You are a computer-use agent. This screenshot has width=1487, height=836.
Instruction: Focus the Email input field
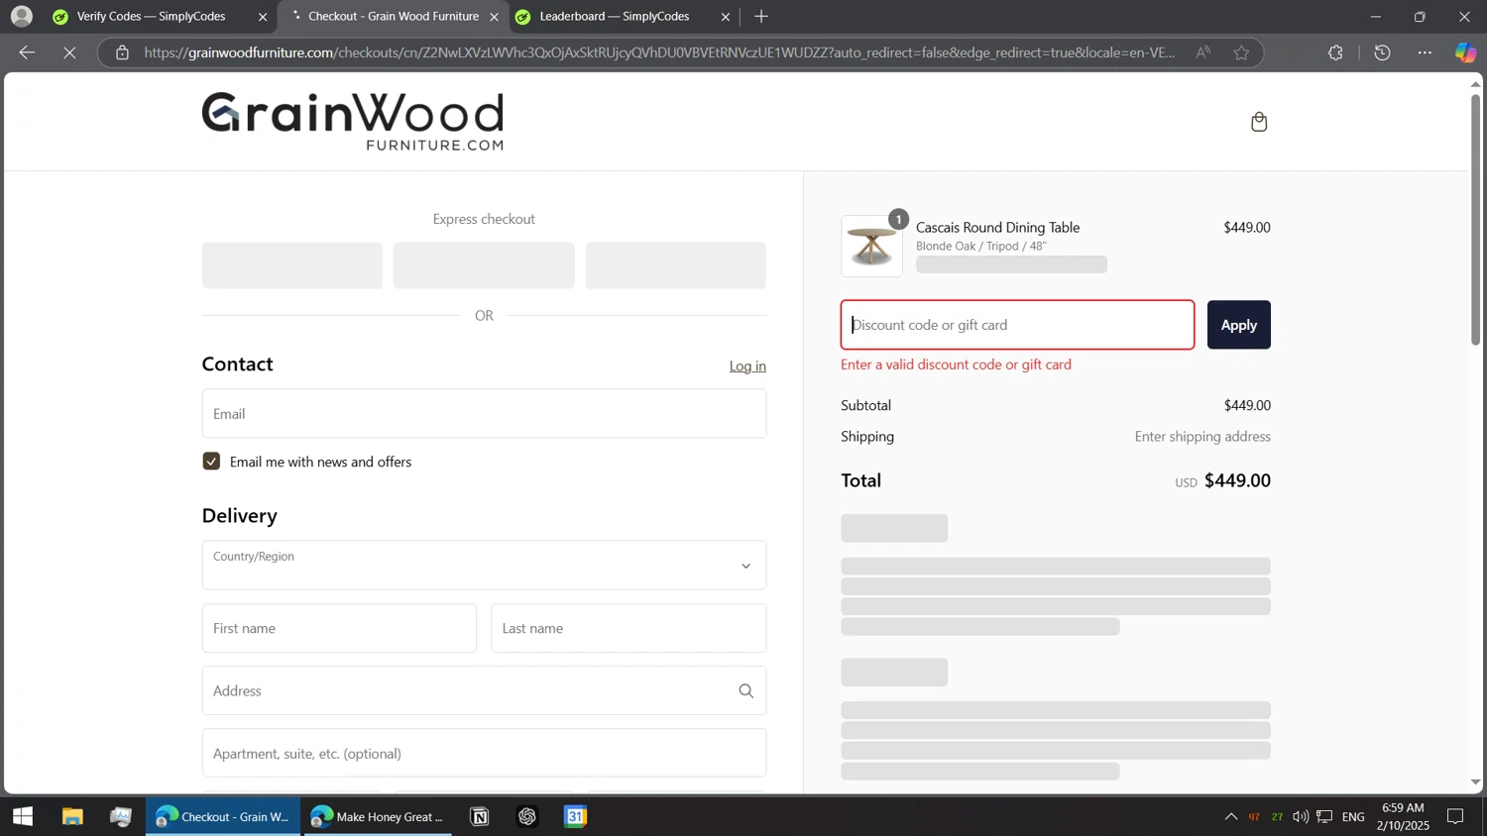pyautogui.click(x=484, y=413)
